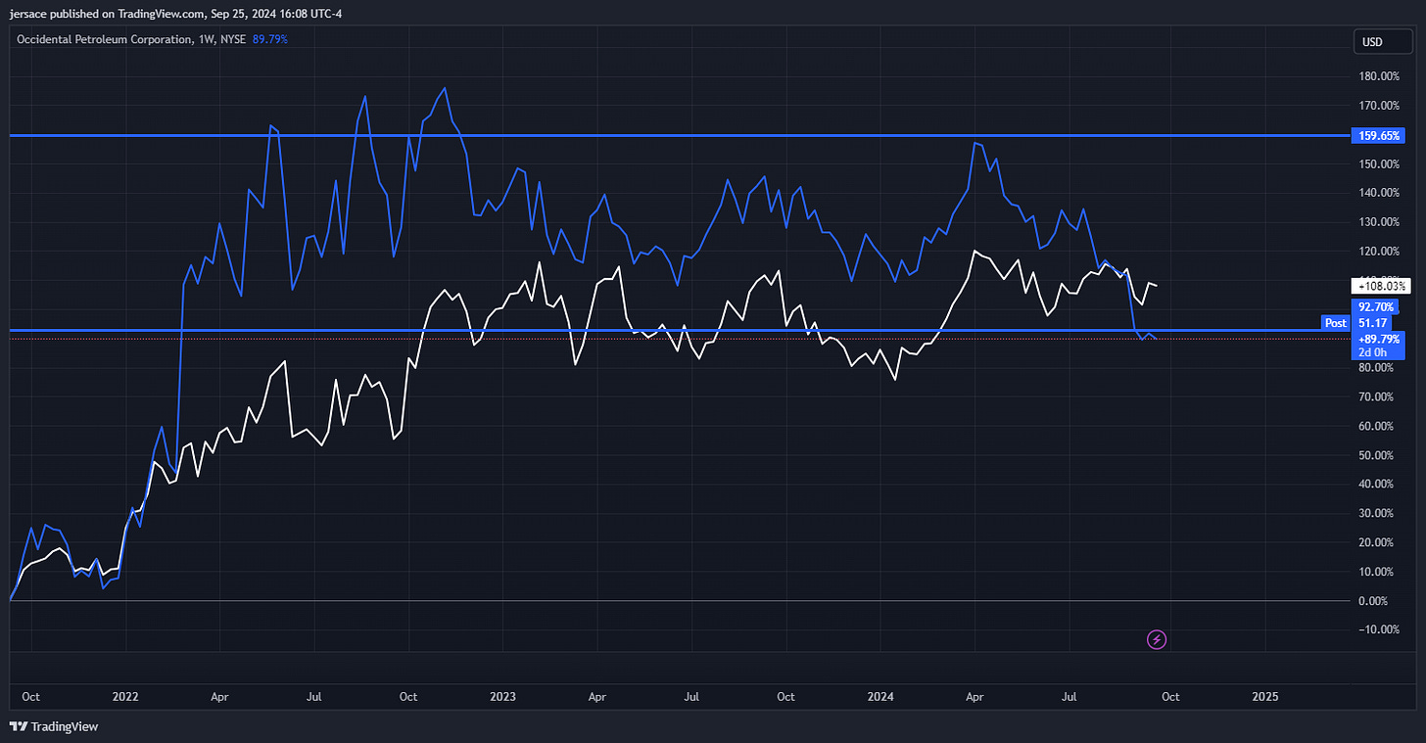Click the 159.65% price label
The height and width of the screenshot is (743, 1426).
1377,136
